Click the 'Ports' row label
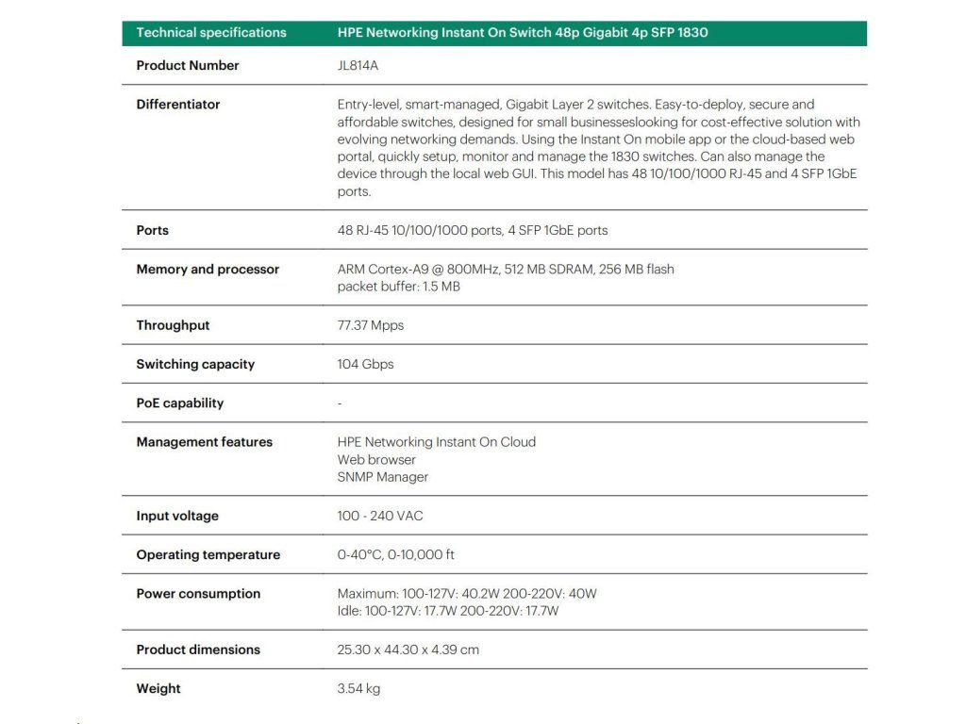 click(x=152, y=230)
